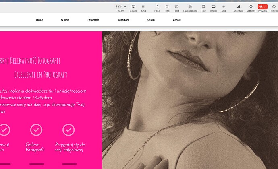Go to Home in site navigation
The width and height of the screenshot is (278, 169).
(39, 20)
